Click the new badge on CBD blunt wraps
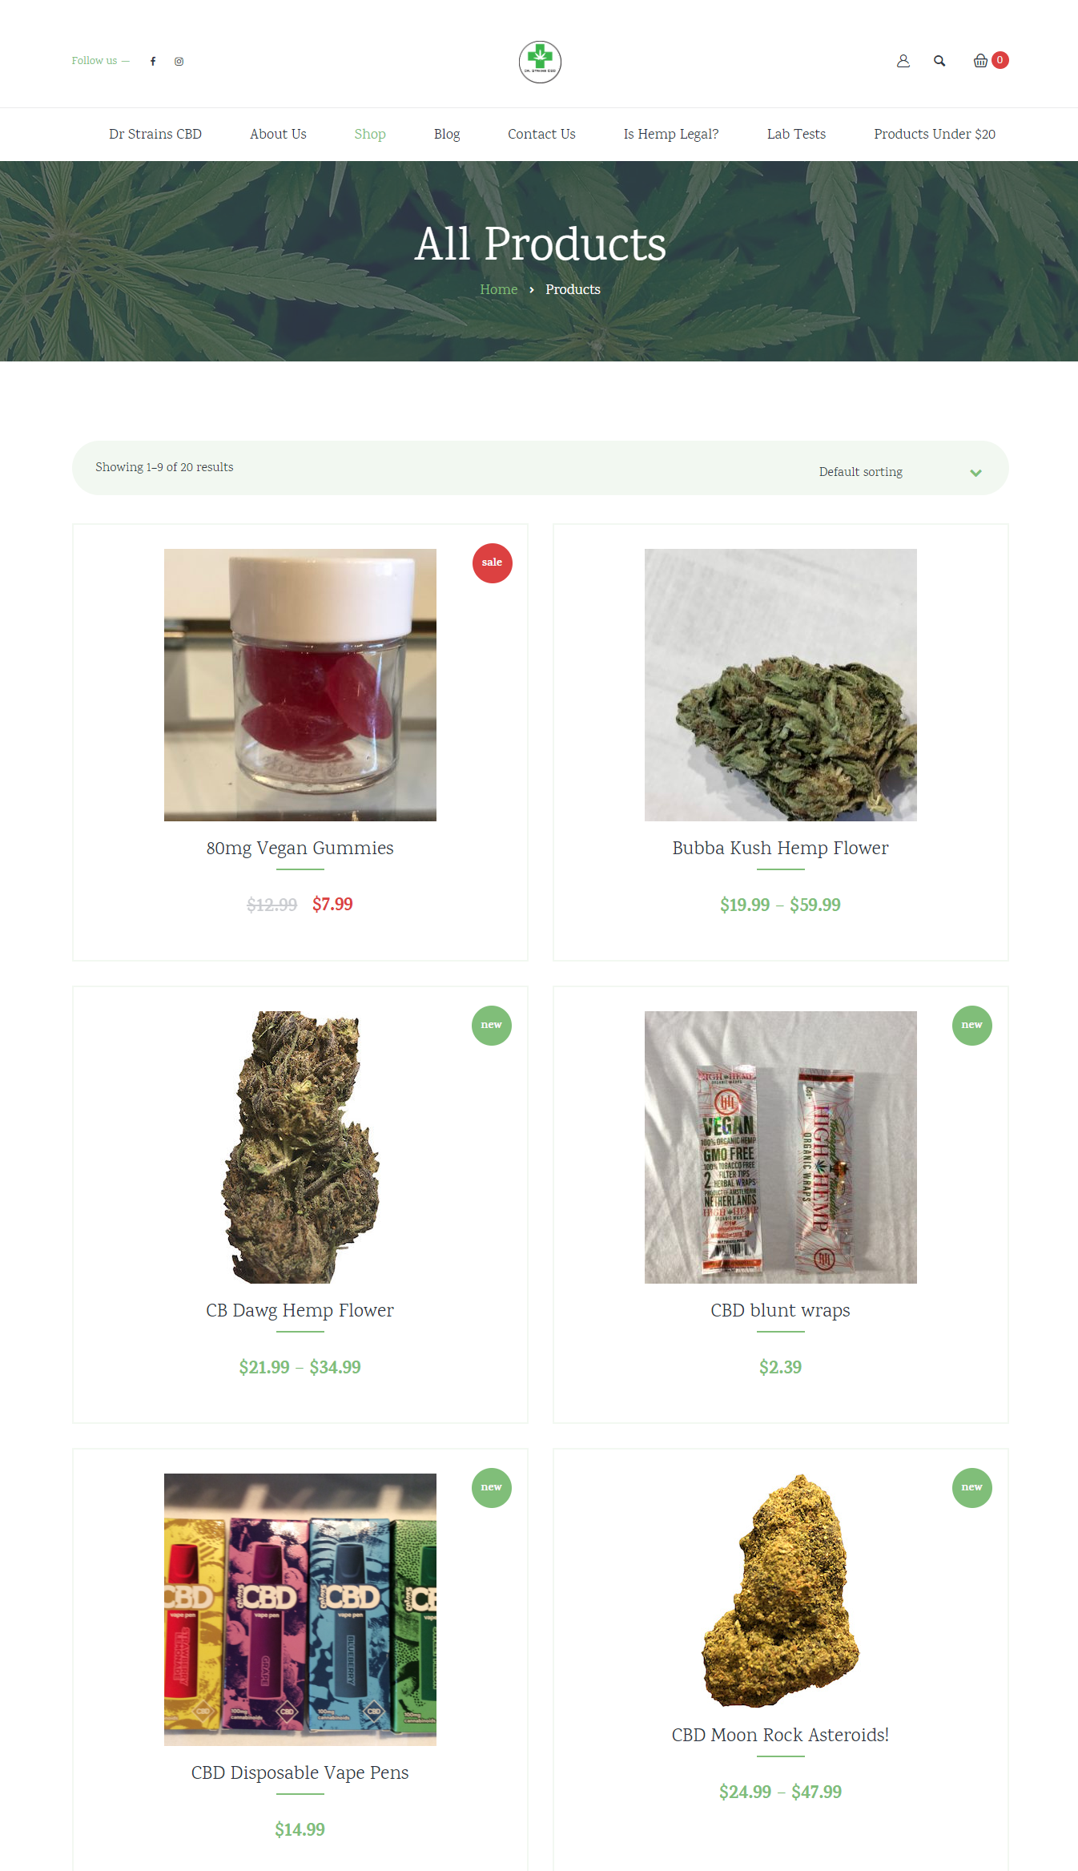This screenshot has height=1871, width=1078. click(x=972, y=1025)
